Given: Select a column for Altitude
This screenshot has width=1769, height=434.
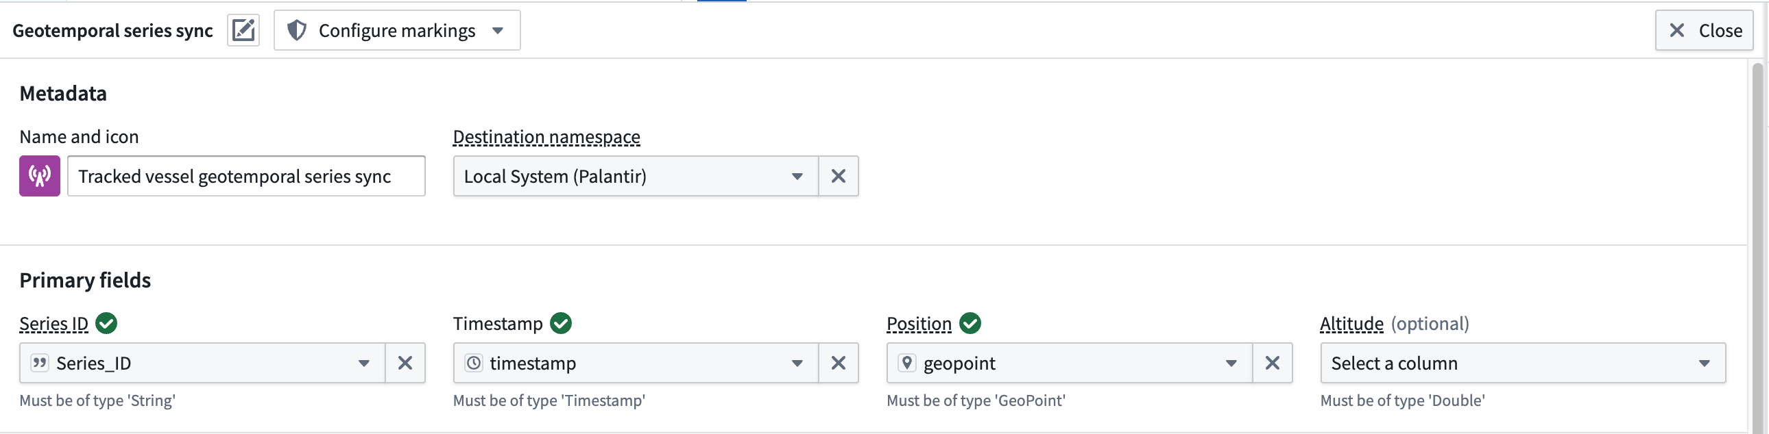Looking at the screenshot, I should (x=1521, y=363).
